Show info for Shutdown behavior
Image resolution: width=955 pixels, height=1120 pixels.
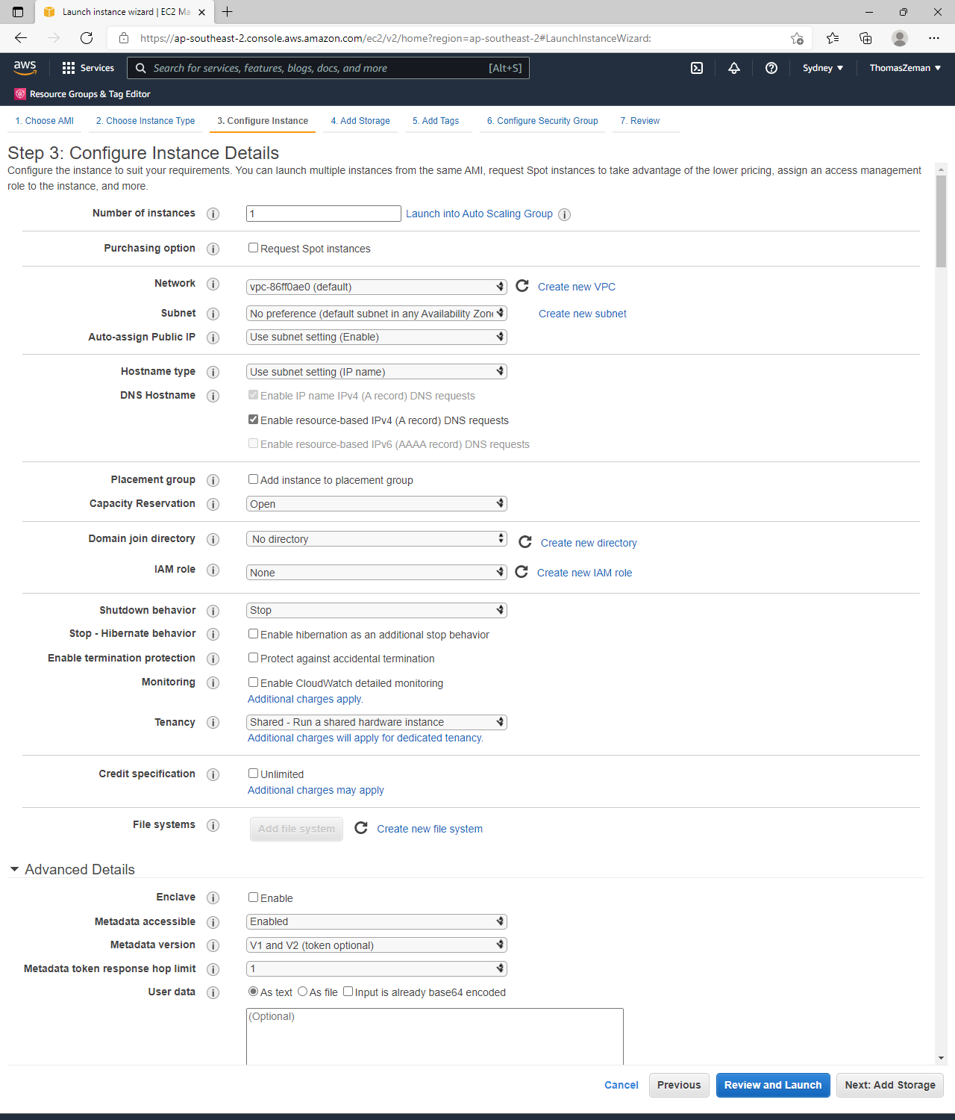coord(213,611)
